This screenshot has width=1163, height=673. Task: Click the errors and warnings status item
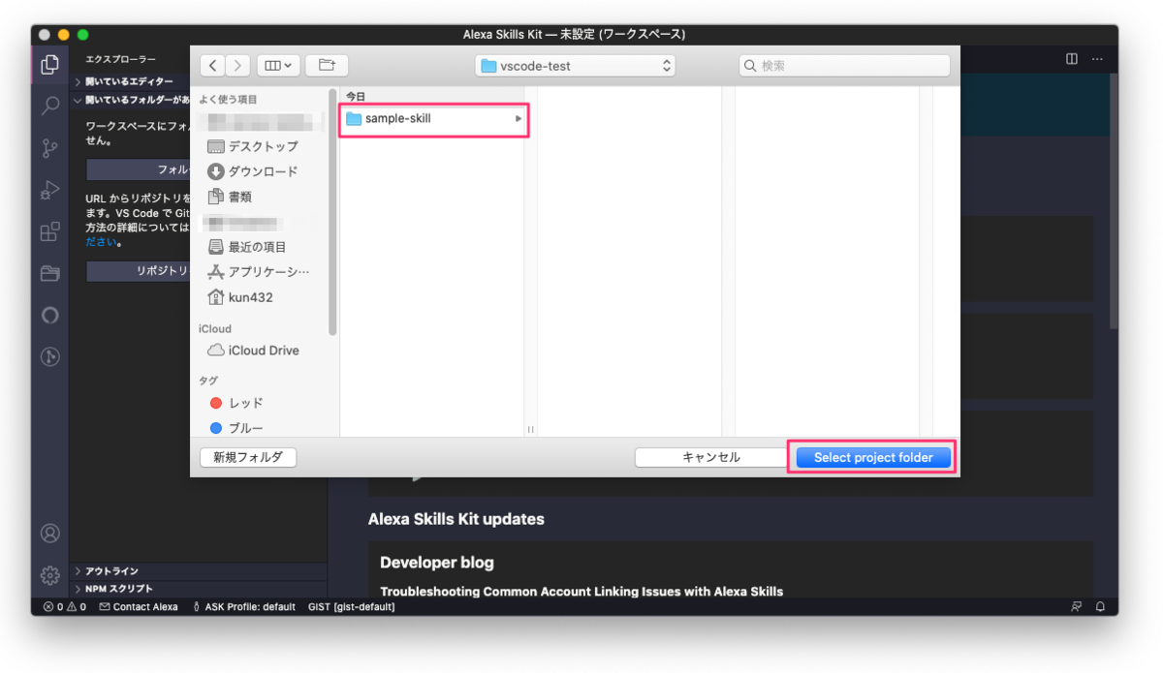point(65,607)
